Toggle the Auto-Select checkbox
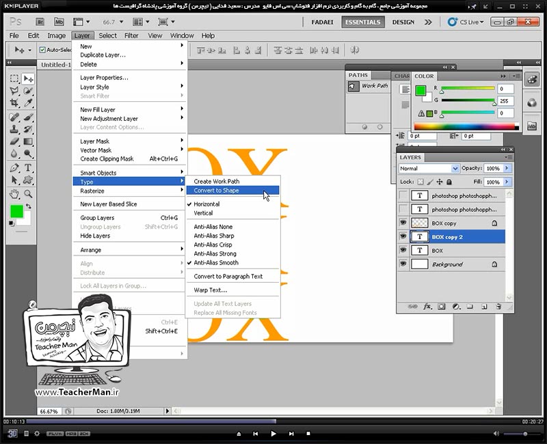 click(x=42, y=50)
